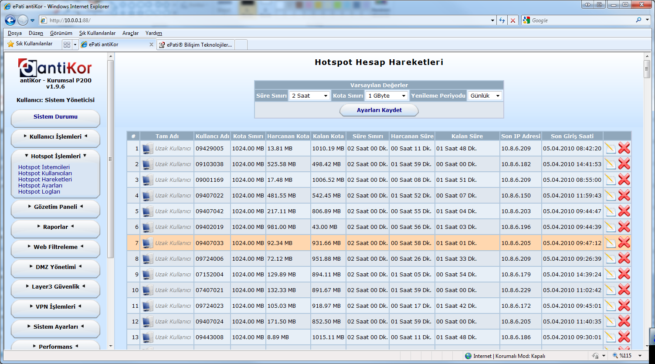Go back with browser back arrow
The width and height of the screenshot is (655, 364).
[10, 20]
